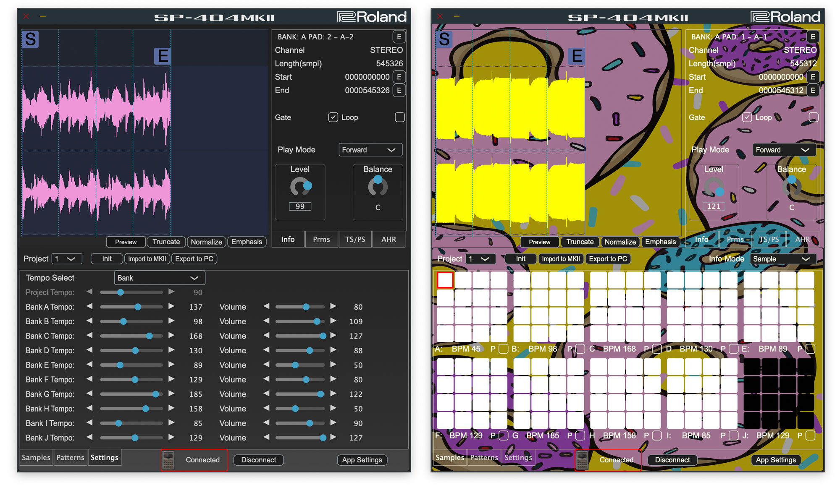Click the S start marker in left waveform
The width and height of the screenshot is (840, 485).
[30, 39]
